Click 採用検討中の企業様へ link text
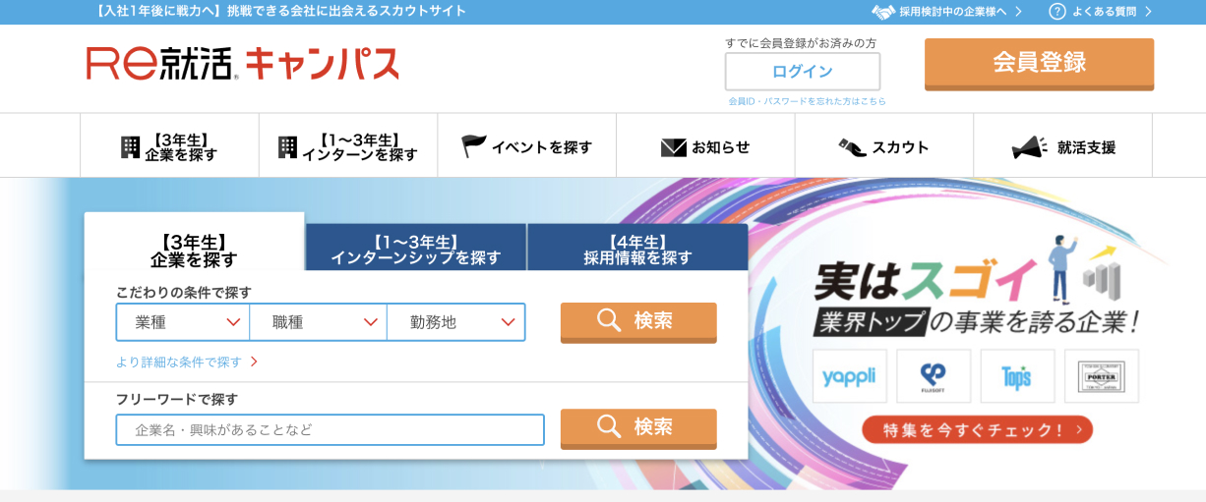The width and height of the screenshot is (1206, 502). click(x=953, y=12)
